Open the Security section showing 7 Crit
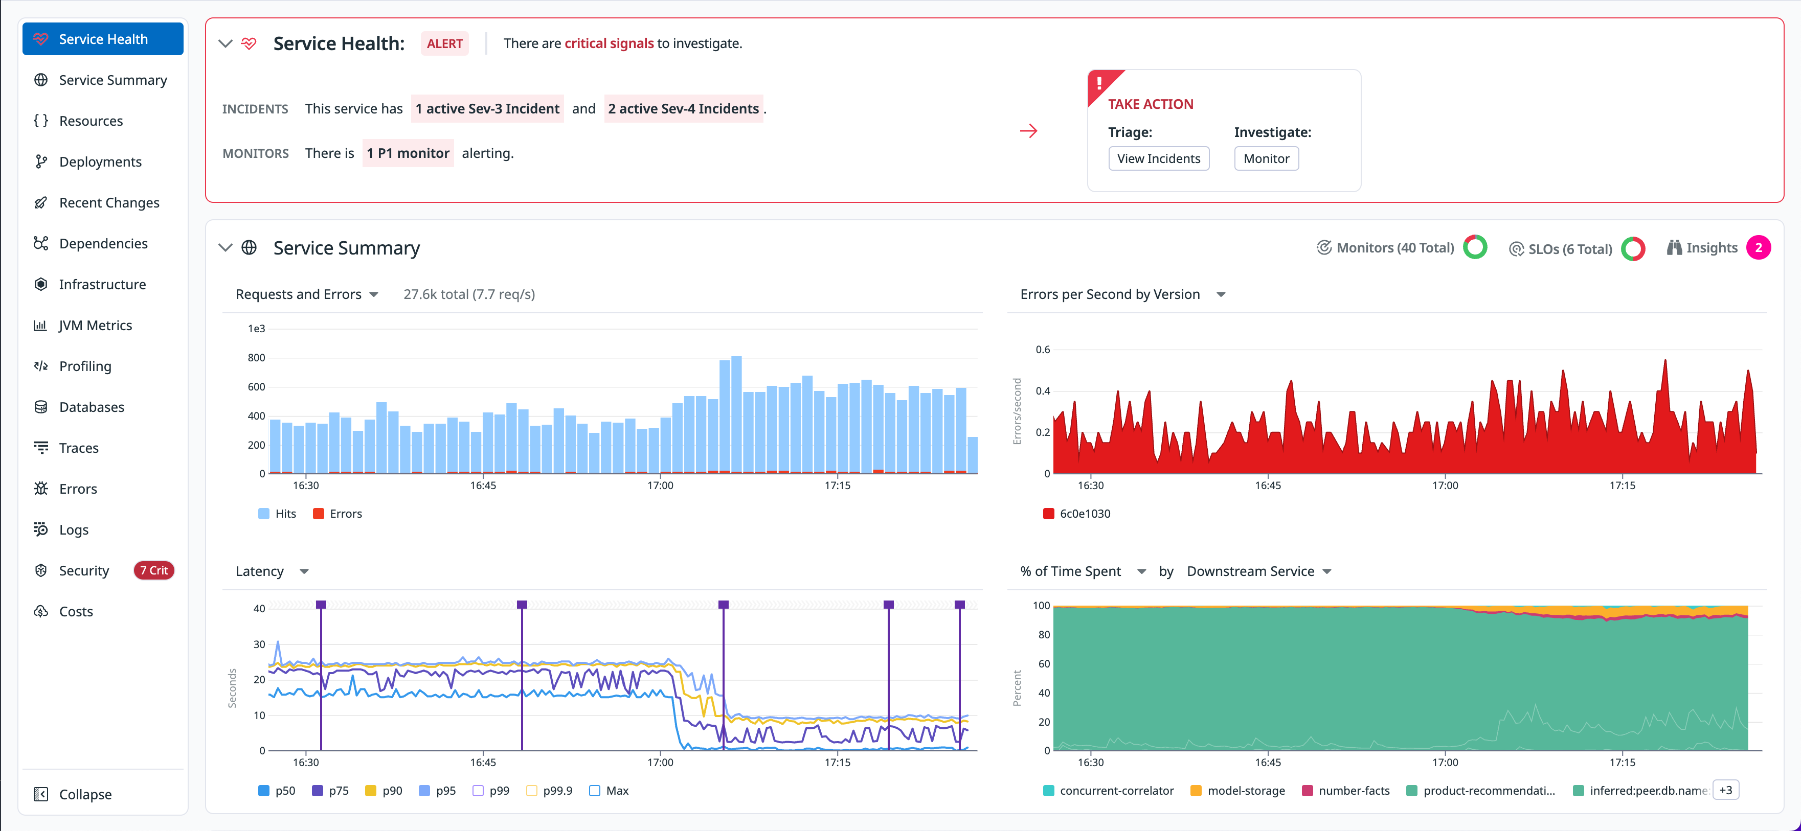The image size is (1801, 831). 84,570
